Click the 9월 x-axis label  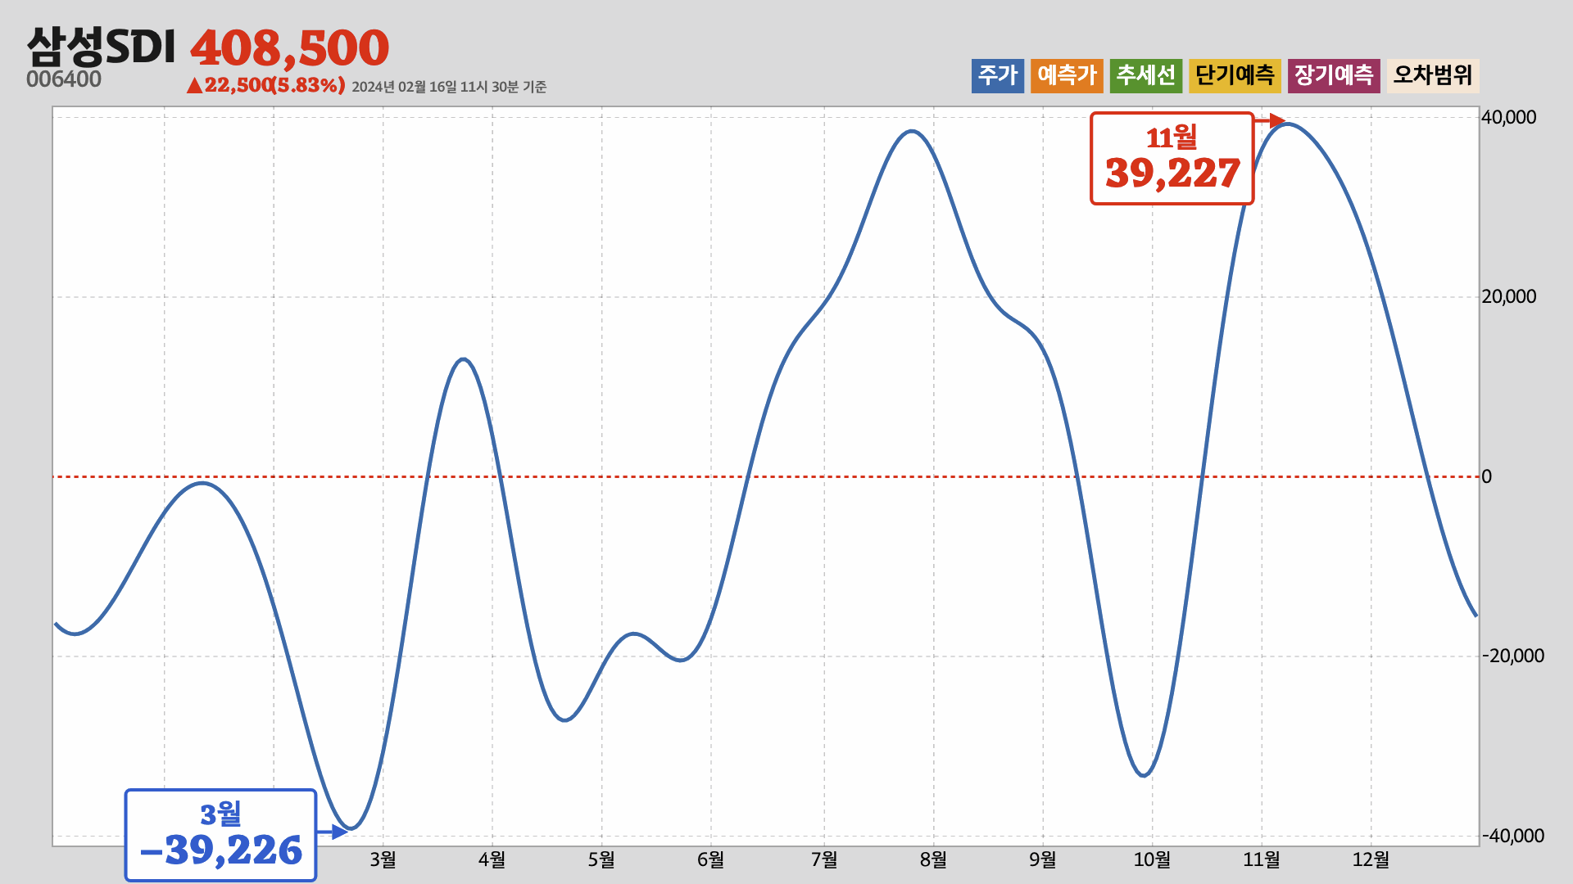coord(1043,859)
